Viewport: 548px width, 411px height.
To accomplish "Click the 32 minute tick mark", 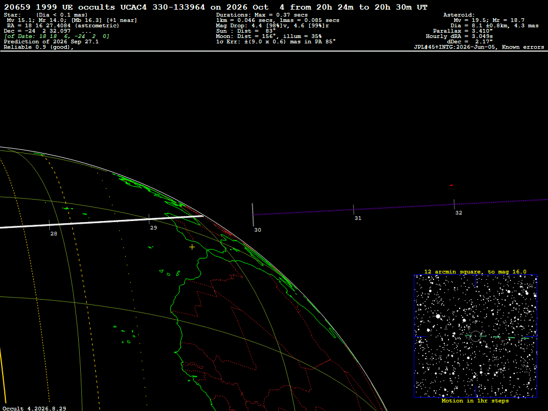I will [x=454, y=204].
